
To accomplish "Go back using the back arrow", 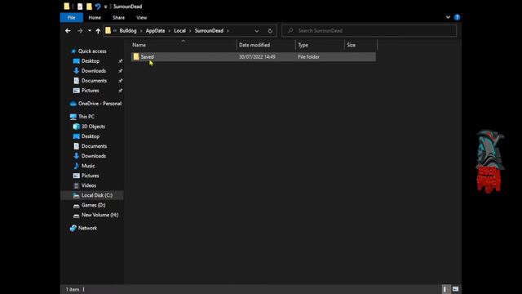I will pos(68,31).
